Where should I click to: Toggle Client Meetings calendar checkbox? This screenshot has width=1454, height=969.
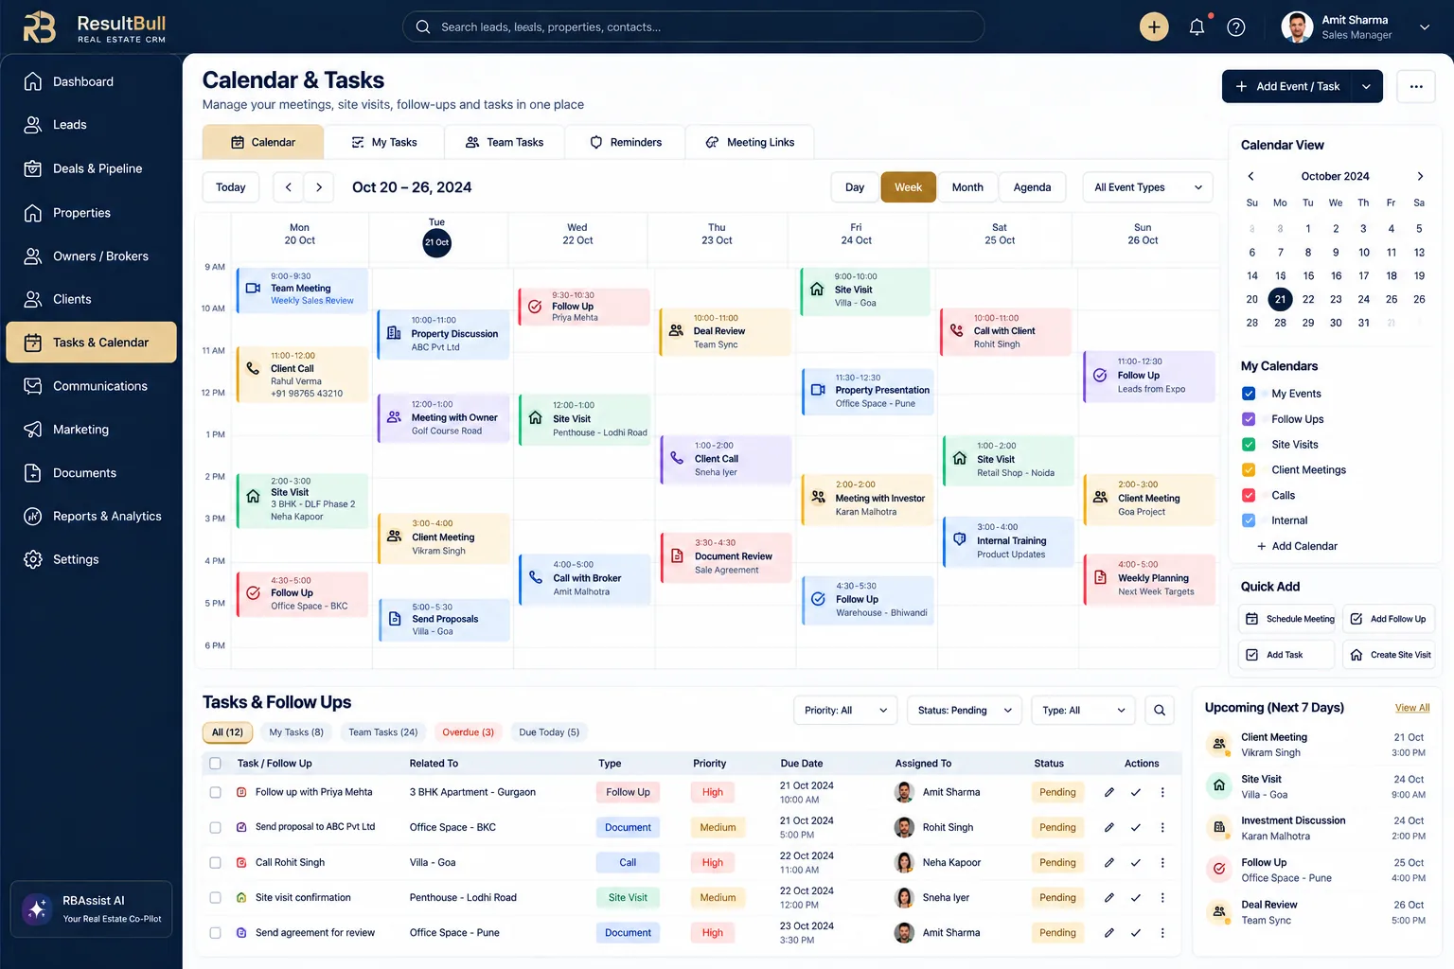(x=1249, y=469)
